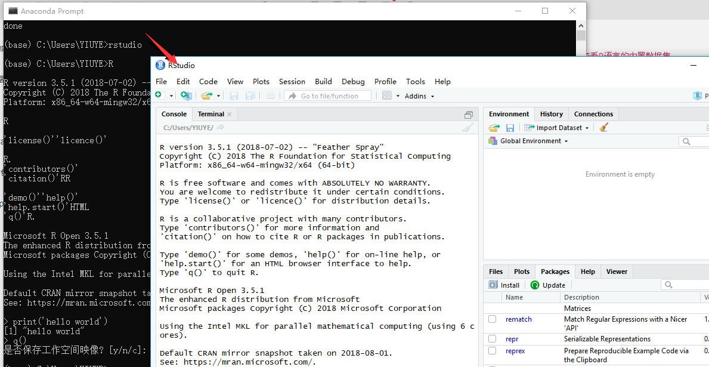Click the RStudio logo in title bar
Image resolution: width=709 pixels, height=367 pixels.
[160, 65]
